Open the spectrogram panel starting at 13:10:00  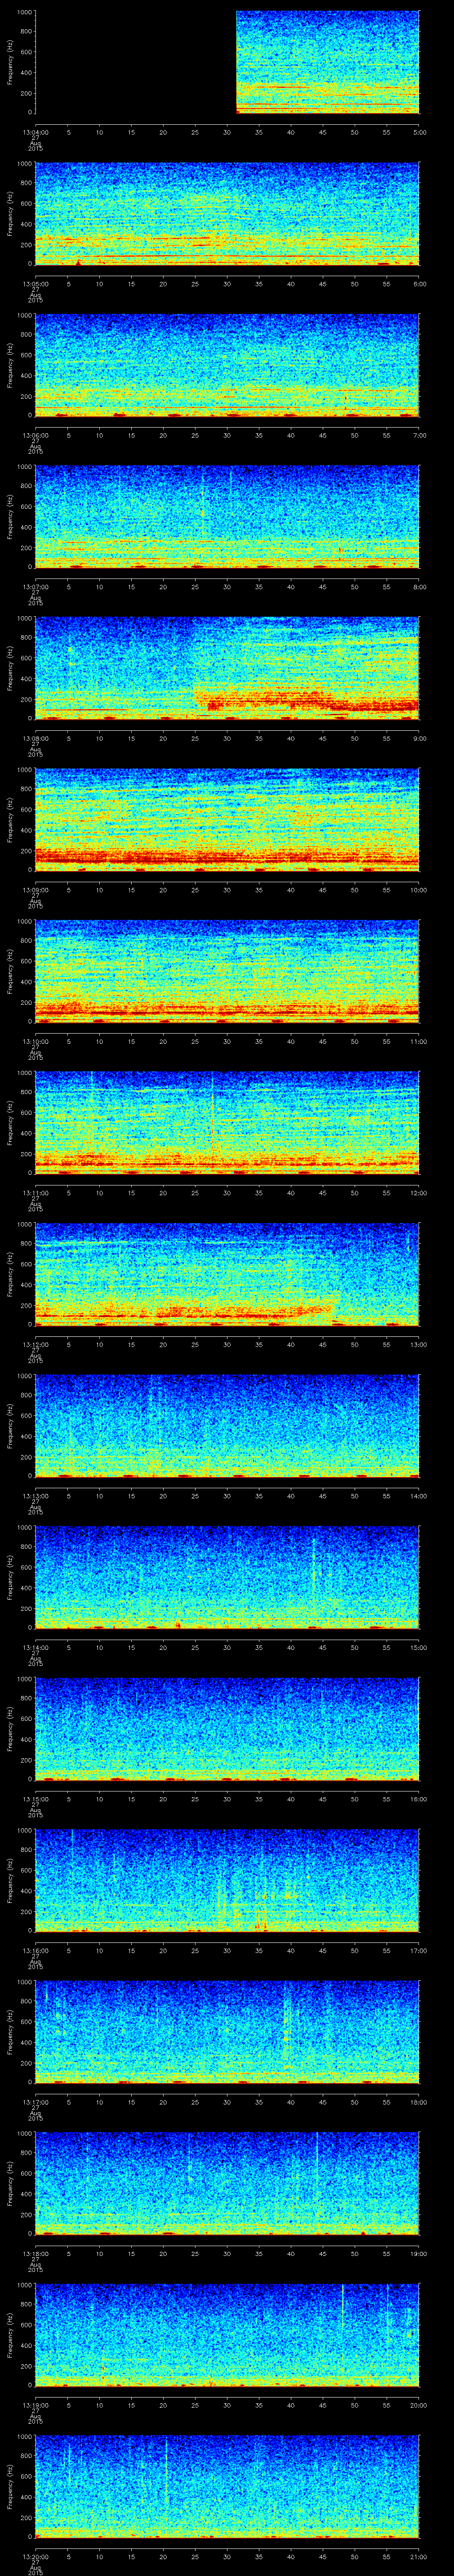coord(227,972)
